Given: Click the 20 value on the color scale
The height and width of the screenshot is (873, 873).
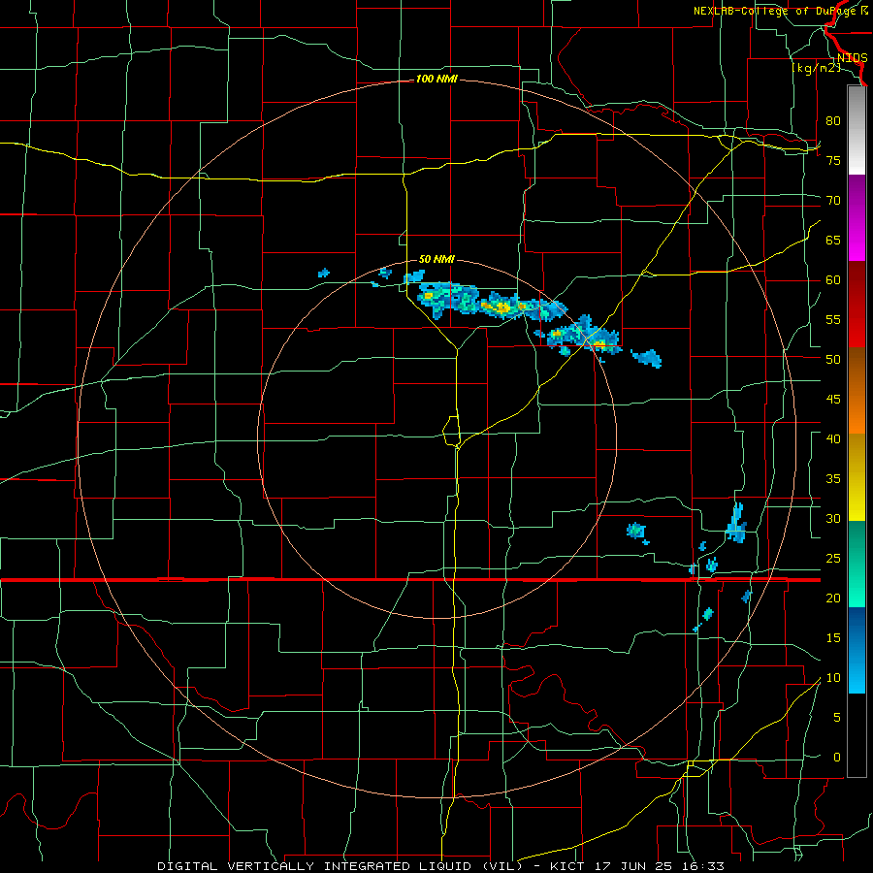Looking at the screenshot, I should (833, 598).
